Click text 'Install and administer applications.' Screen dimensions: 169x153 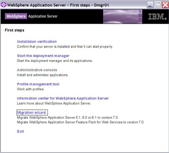pos(43,75)
